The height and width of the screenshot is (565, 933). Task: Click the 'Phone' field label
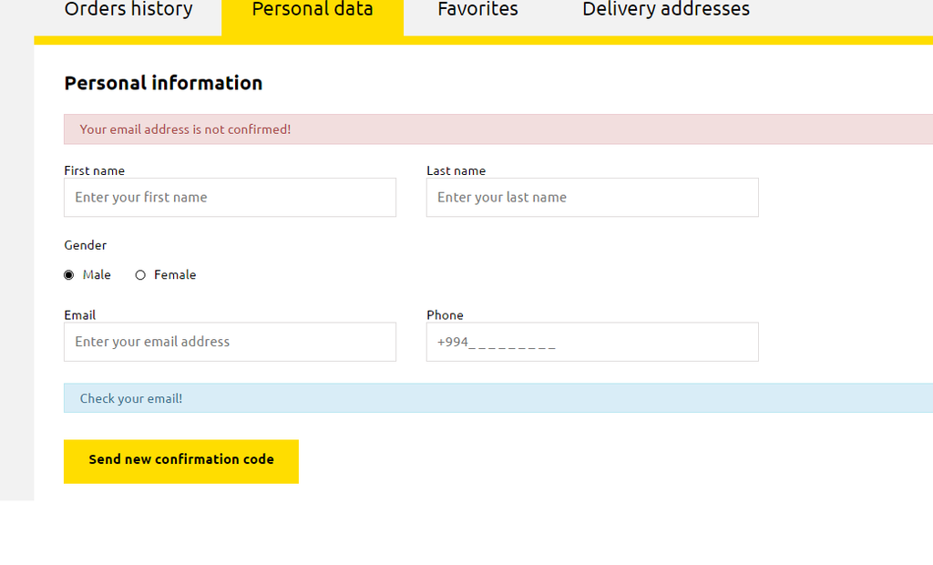[445, 315]
